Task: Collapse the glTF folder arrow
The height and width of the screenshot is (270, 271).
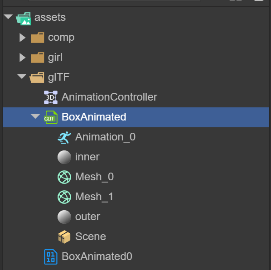Action: (22, 77)
